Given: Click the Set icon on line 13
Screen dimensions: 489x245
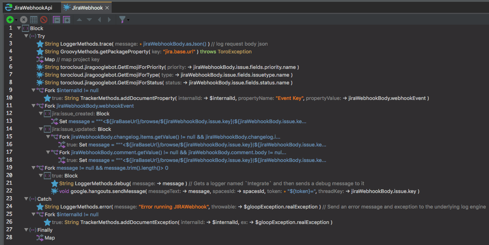Looking at the screenshot, I should point(55,121).
